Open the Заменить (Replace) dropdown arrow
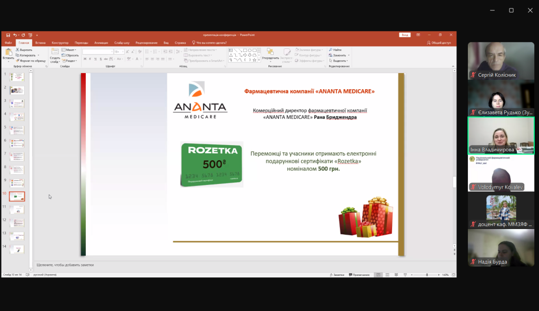The image size is (539, 311). (x=348, y=55)
